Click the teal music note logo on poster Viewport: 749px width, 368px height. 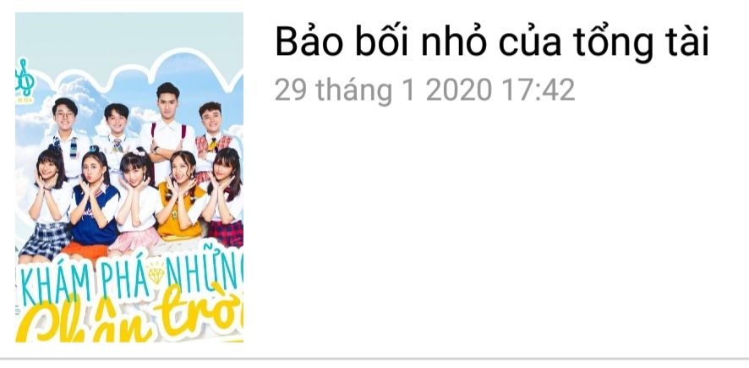(24, 79)
